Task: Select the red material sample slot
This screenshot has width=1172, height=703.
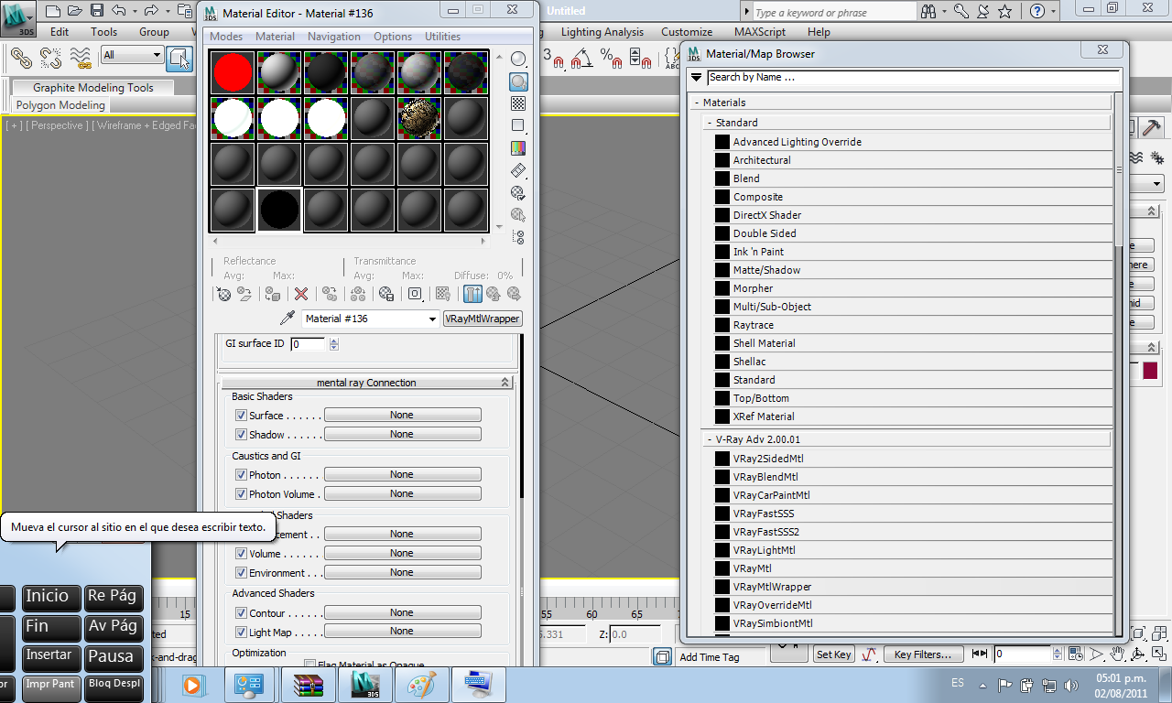Action: pyautogui.click(x=233, y=72)
